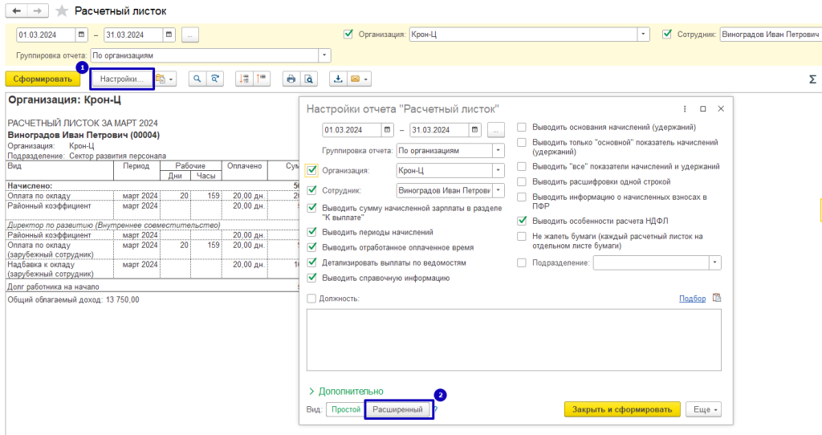The image size is (822, 435).
Task: Click the empty Должность list area
Action: 514,339
